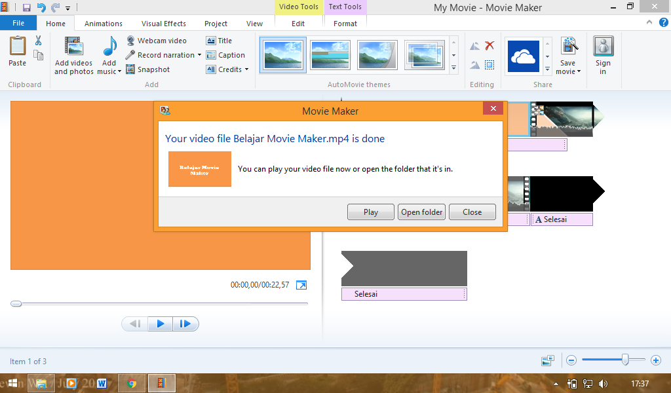Click Play in the dialog

[371, 212]
